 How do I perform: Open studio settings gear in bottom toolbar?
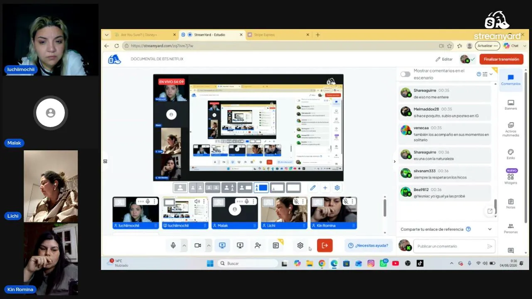click(300, 245)
